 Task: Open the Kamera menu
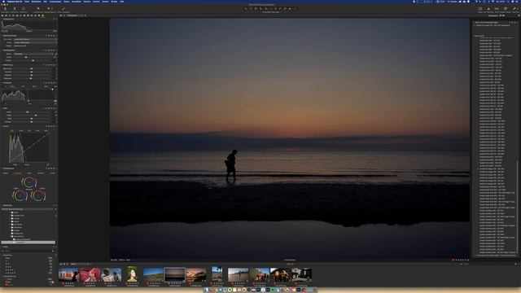click(87, 2)
